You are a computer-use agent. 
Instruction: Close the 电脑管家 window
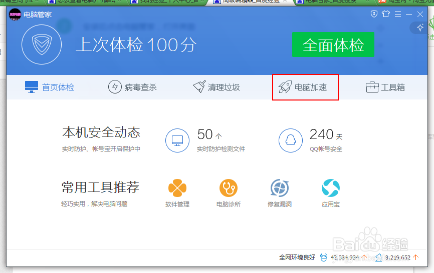tap(420, 14)
